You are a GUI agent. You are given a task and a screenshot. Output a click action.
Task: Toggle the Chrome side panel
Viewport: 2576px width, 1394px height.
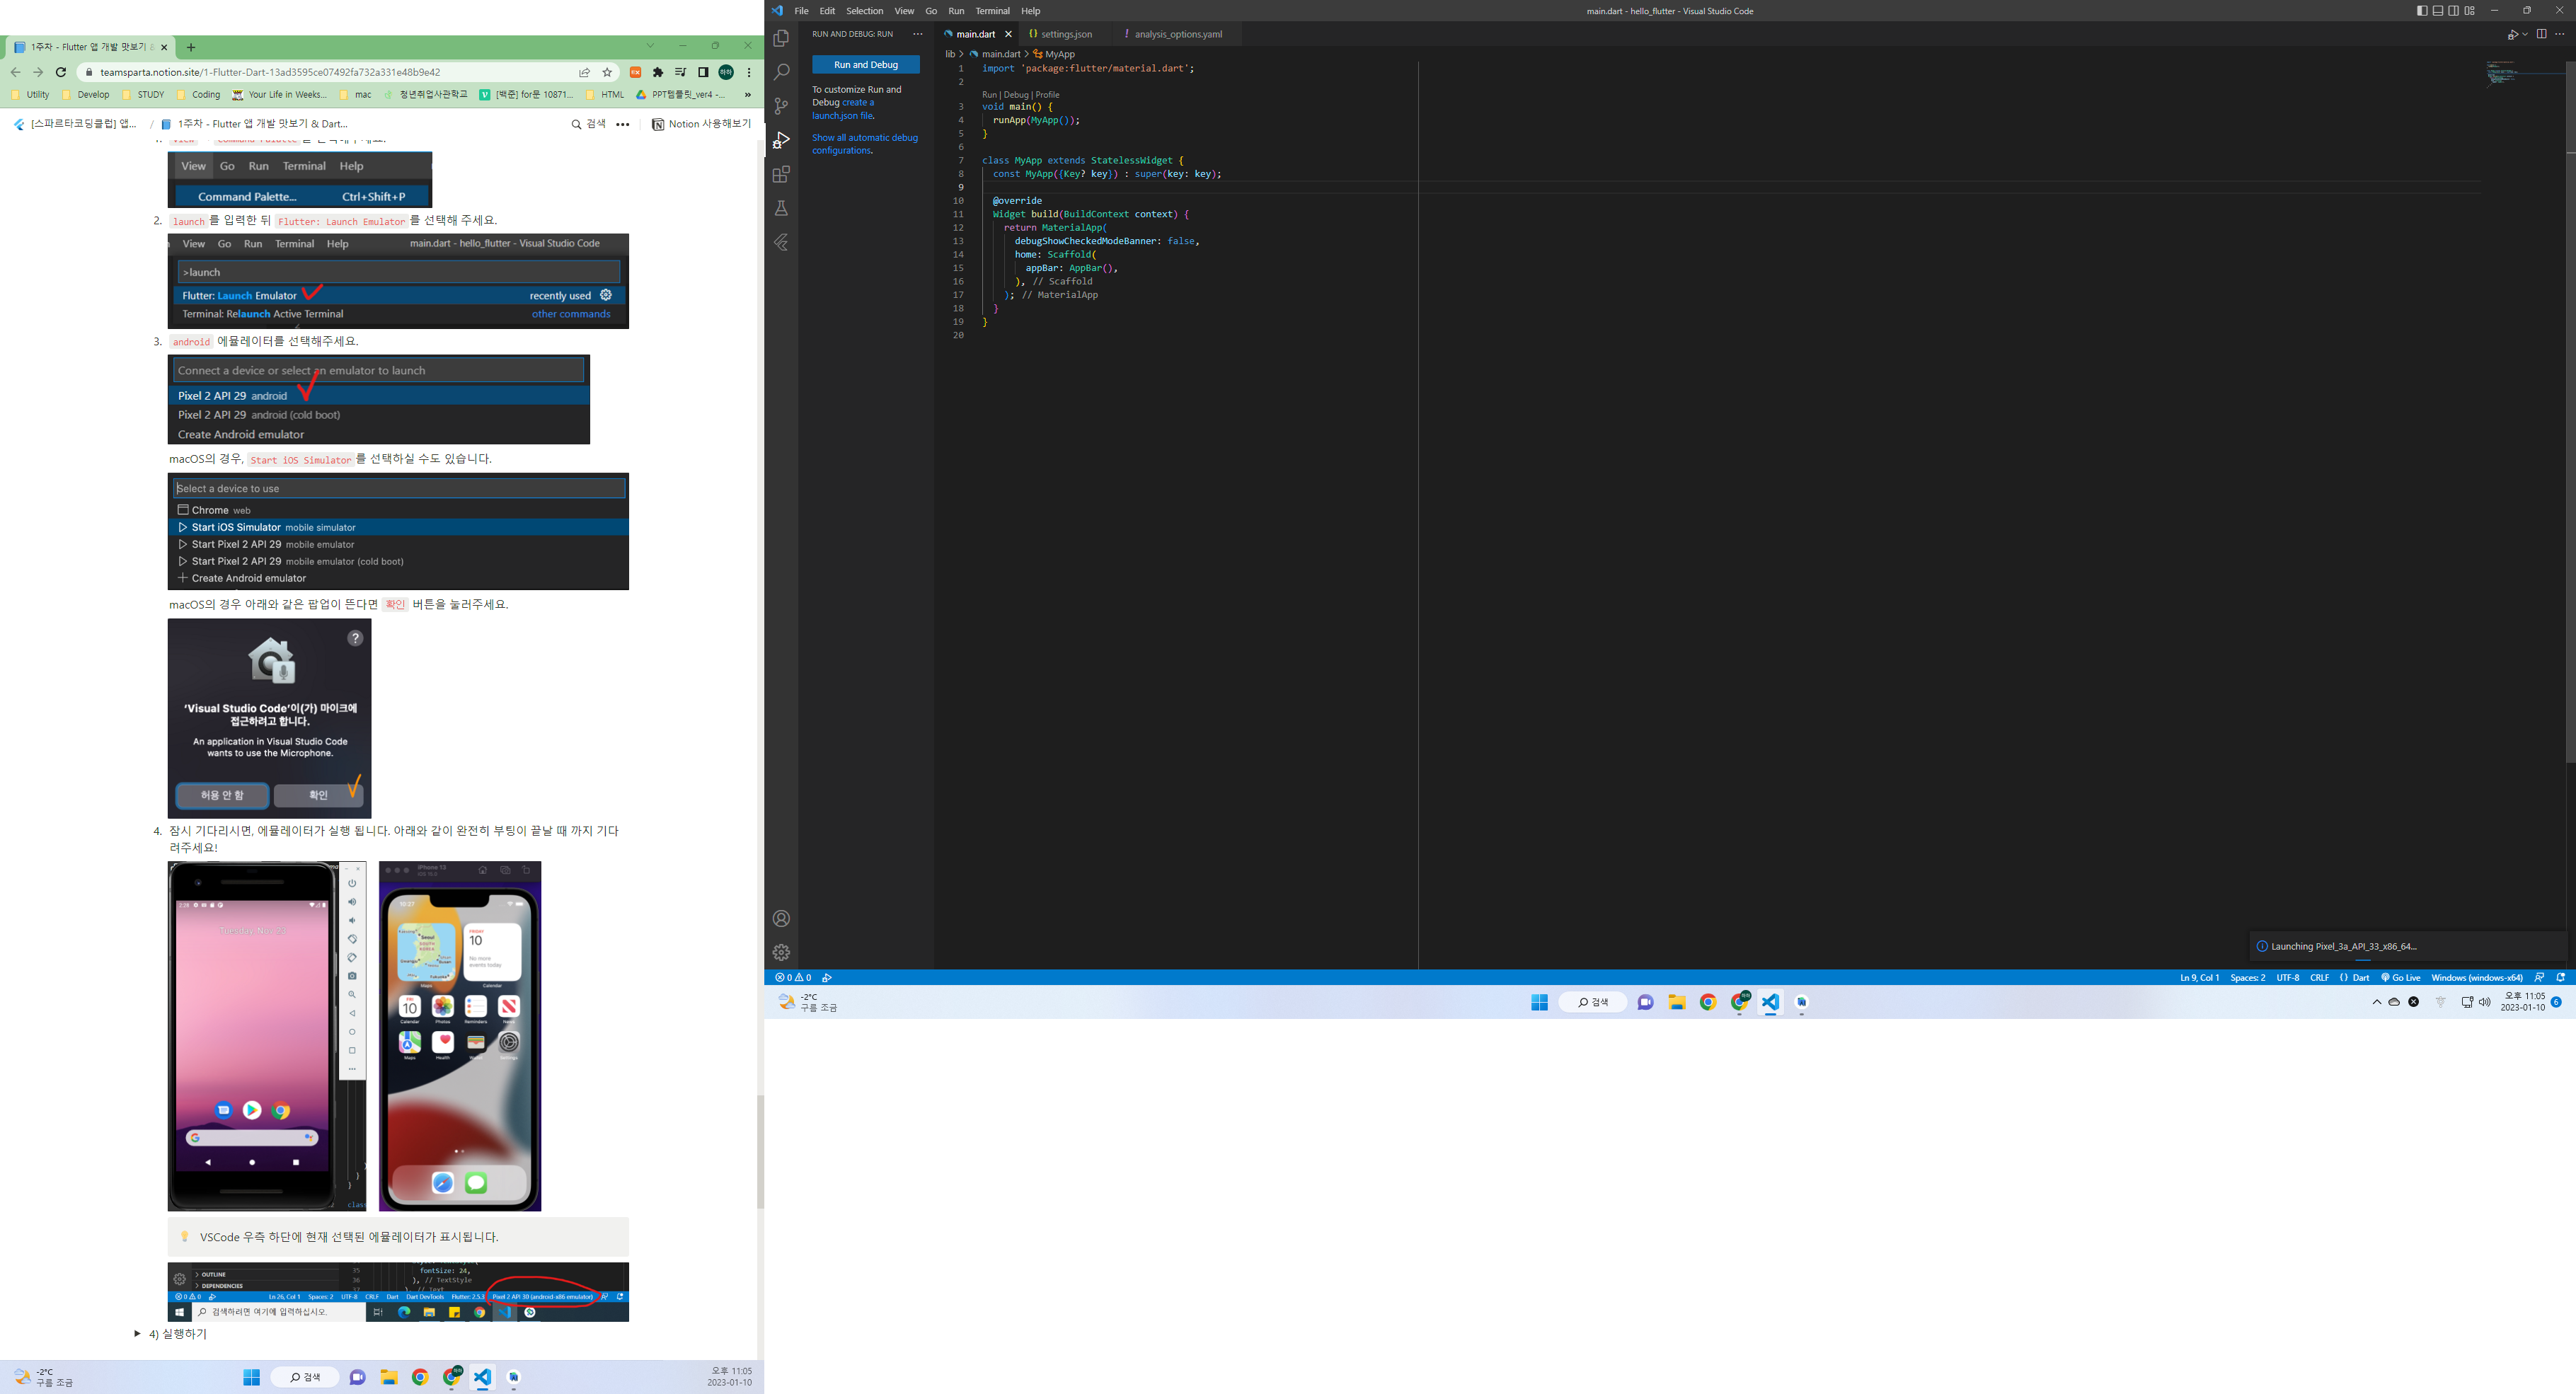[x=704, y=72]
